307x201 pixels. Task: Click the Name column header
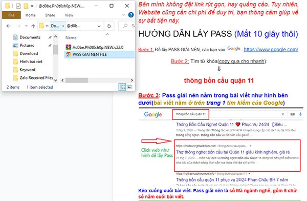pos(71,37)
